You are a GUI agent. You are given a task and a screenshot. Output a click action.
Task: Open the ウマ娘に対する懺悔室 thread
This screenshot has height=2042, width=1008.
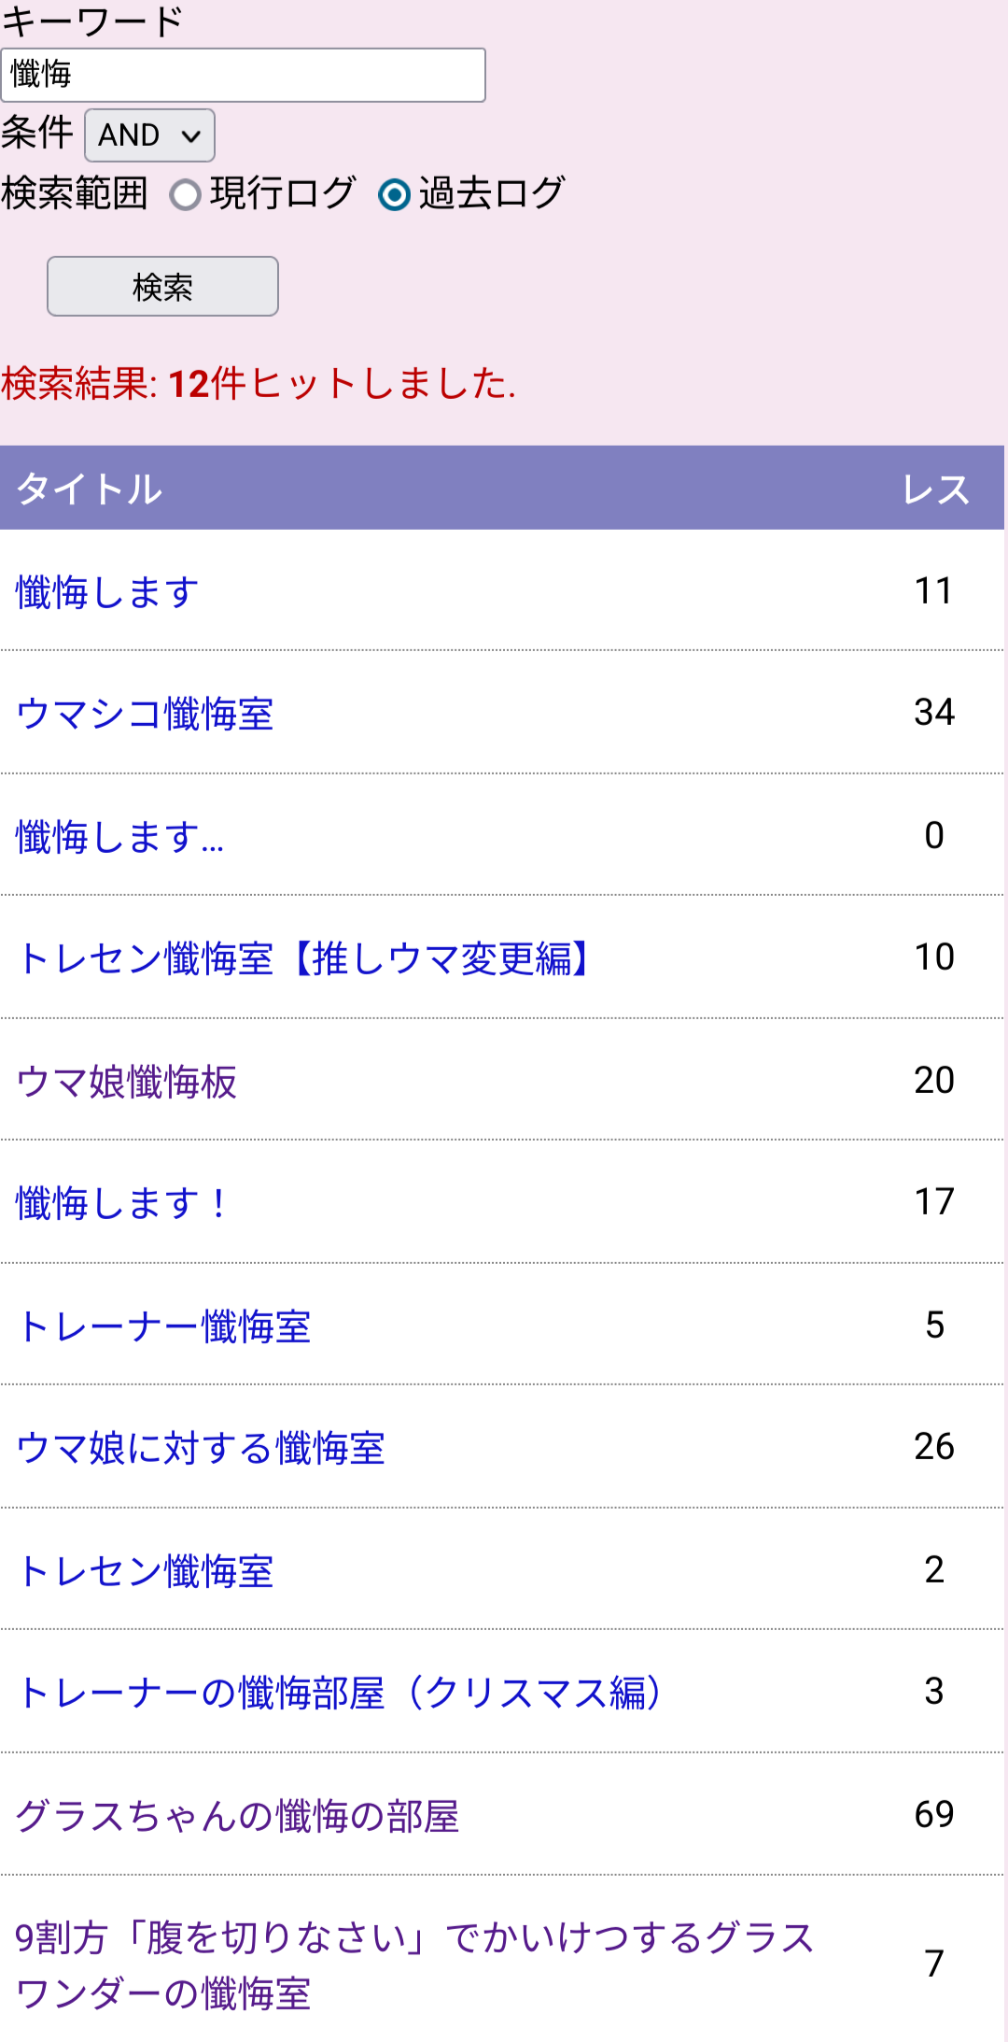[201, 1448]
